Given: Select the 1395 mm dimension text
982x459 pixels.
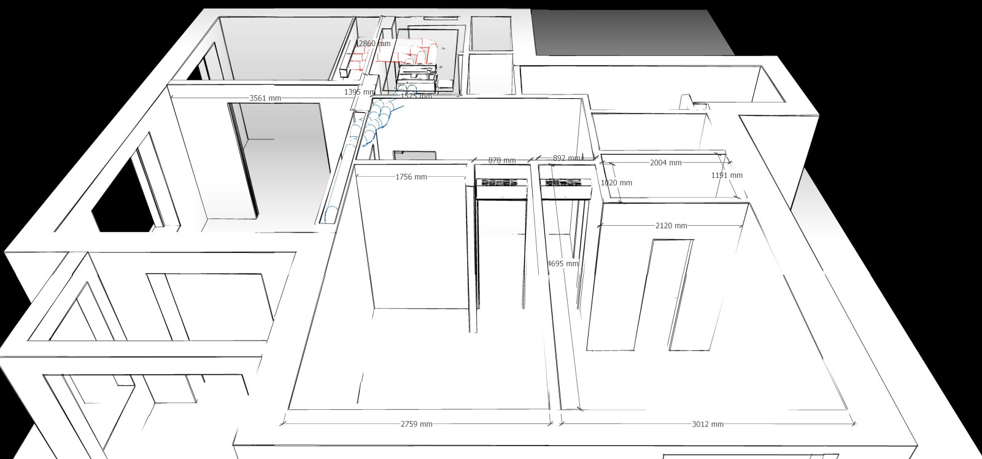Looking at the screenshot, I should coord(359,92).
